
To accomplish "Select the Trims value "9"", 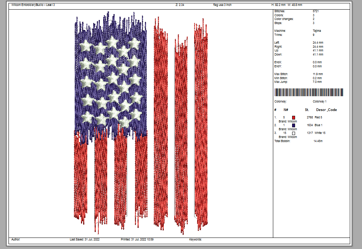I will [x=314, y=35].
